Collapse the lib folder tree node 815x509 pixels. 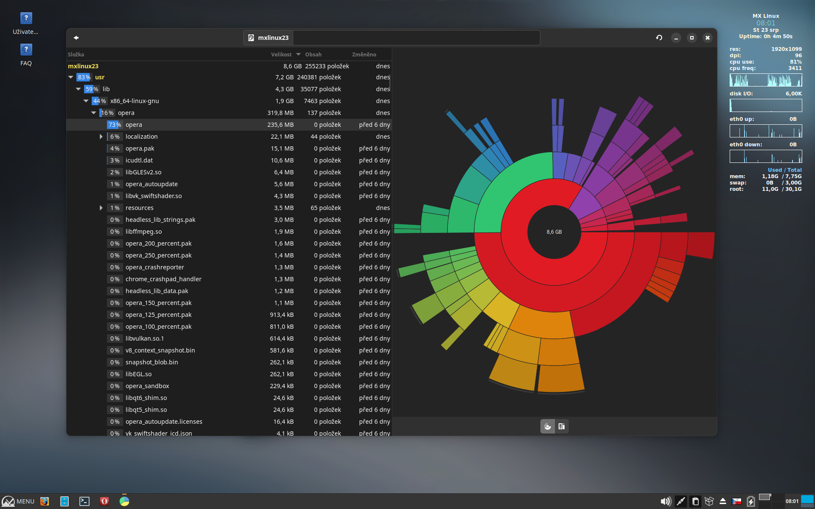[x=79, y=89]
